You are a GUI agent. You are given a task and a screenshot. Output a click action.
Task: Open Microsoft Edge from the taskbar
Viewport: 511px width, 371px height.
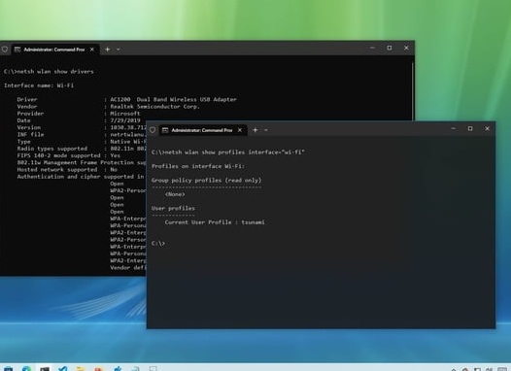(26, 368)
